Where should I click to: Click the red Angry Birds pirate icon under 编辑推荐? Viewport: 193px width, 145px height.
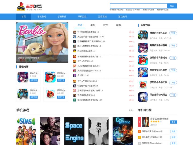[x=50, y=77]
